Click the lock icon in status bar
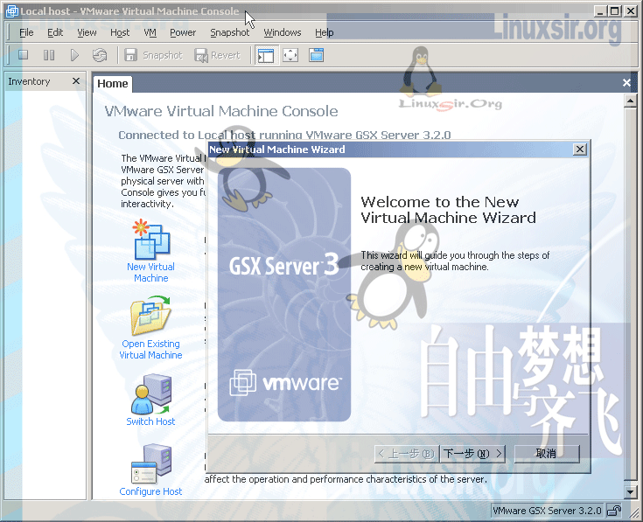 coord(614,511)
